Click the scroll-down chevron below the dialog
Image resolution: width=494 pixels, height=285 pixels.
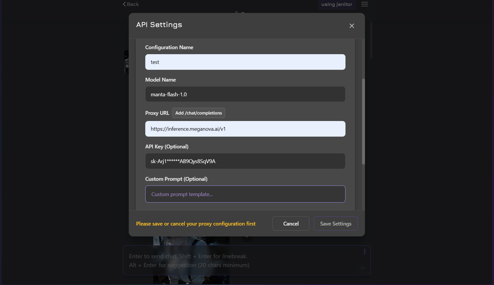coord(247,238)
